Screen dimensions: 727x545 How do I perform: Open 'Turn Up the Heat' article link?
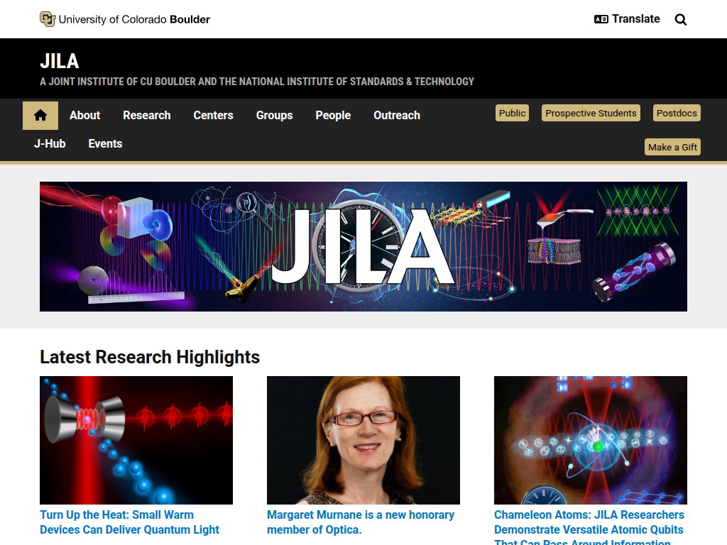pyautogui.click(x=129, y=522)
